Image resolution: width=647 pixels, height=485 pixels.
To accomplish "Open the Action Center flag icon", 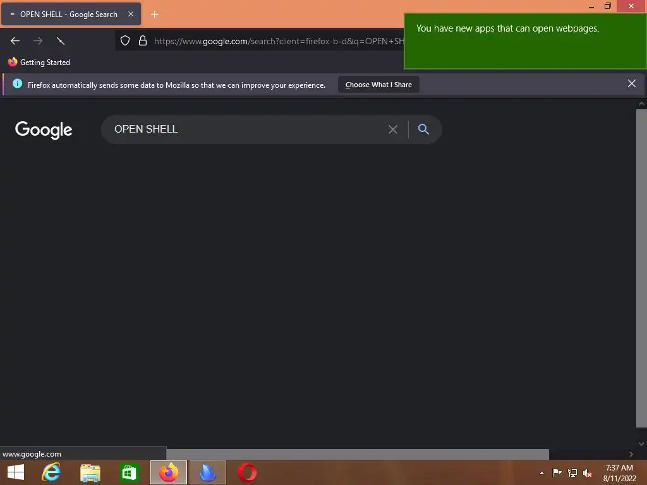I will click(557, 472).
